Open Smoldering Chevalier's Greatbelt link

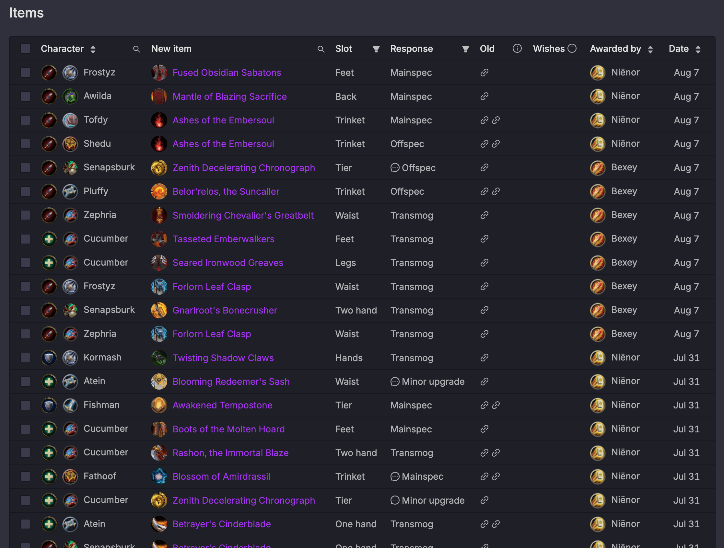click(243, 215)
